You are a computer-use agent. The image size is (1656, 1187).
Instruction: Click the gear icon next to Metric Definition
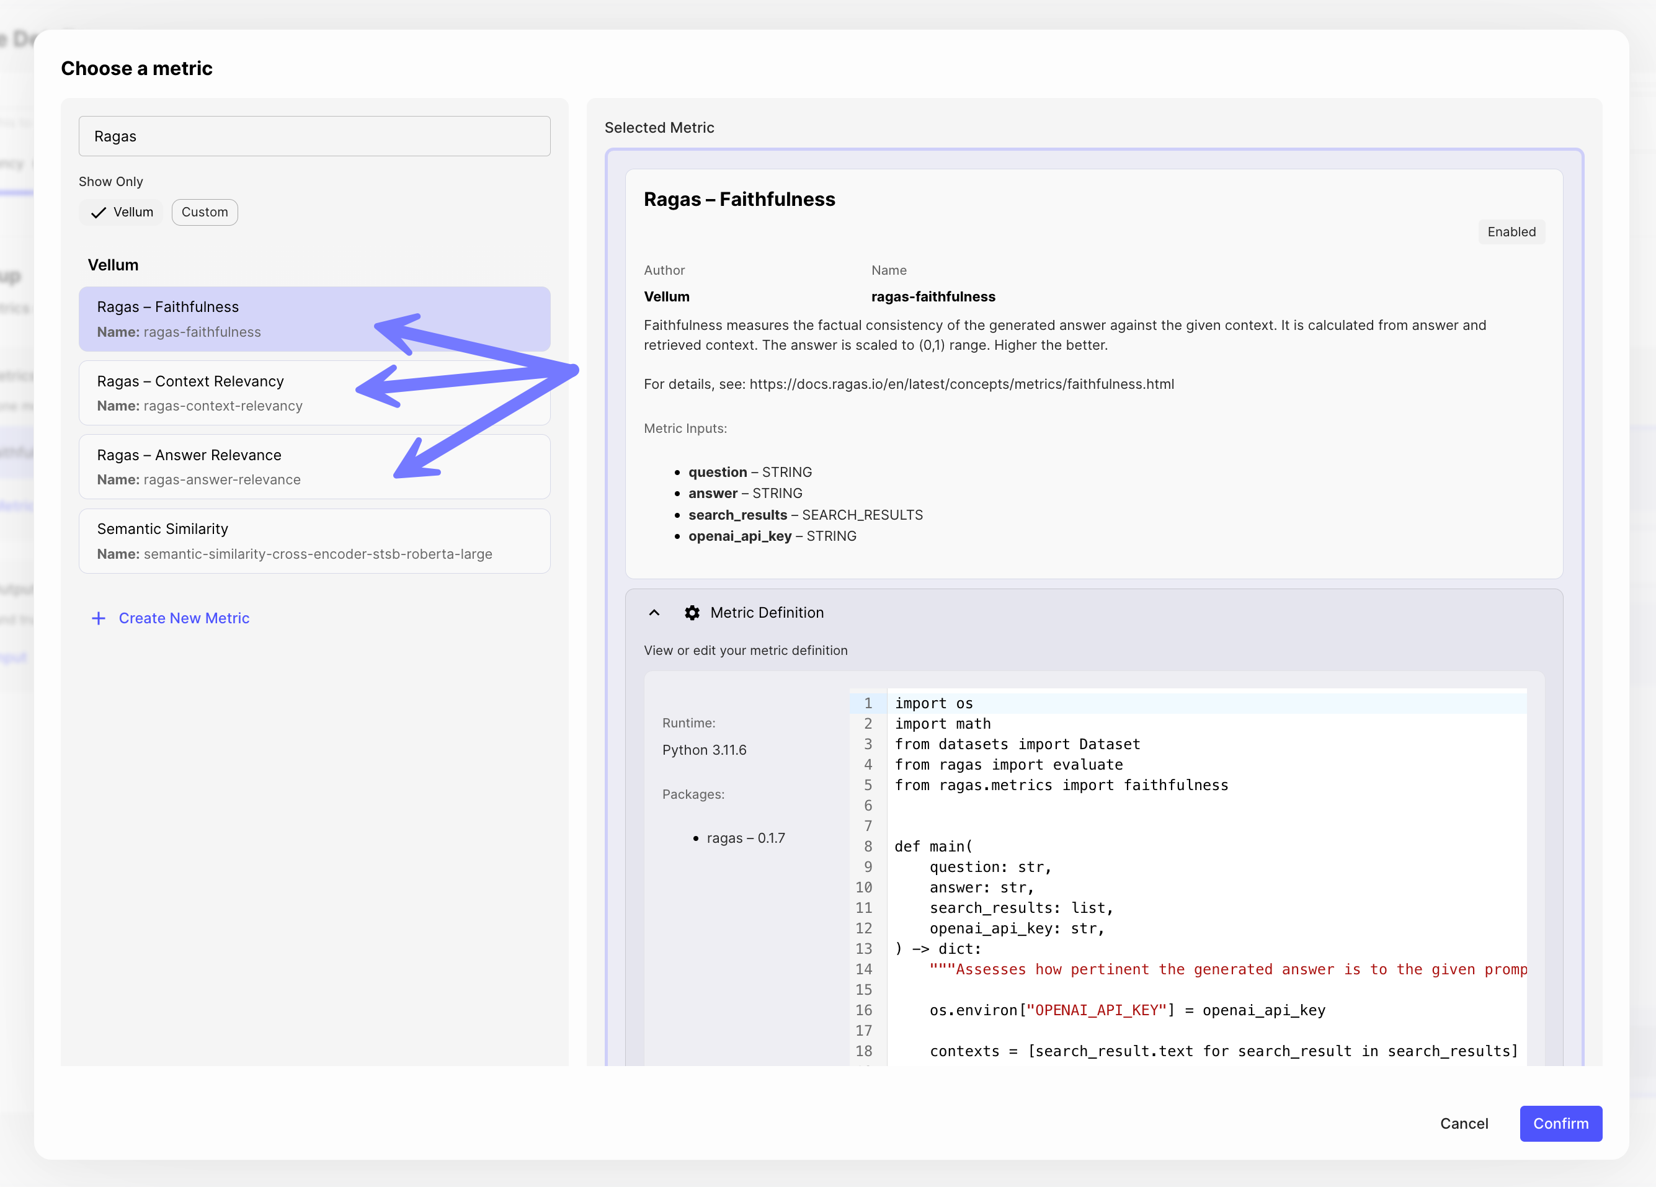(692, 613)
